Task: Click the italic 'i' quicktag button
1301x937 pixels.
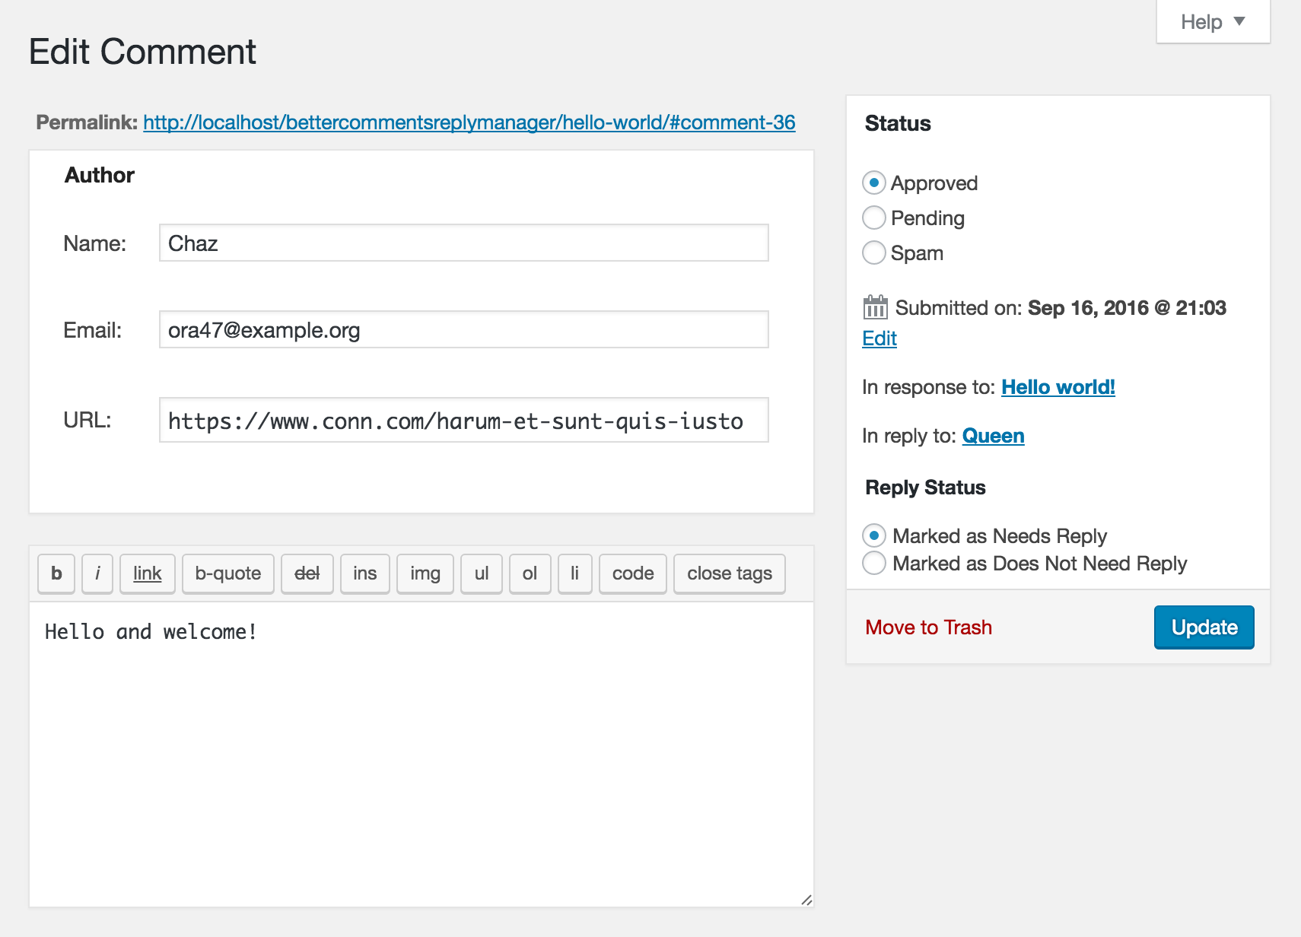Action: click(x=97, y=573)
